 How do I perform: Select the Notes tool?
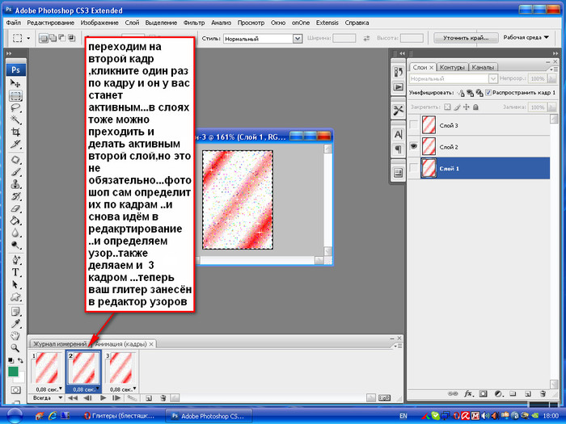point(15,311)
